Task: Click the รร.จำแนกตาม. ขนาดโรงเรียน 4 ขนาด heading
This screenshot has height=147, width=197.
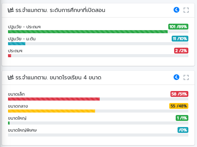Action: click(x=58, y=77)
